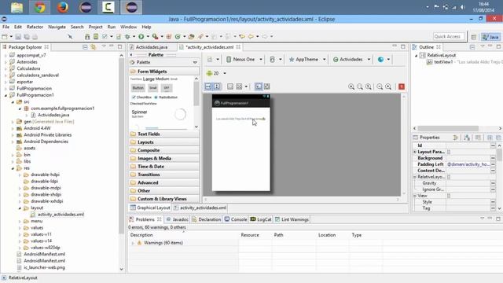Toggle the CheckBox widget in the palette
The width and height of the screenshot is (503, 283).
pyautogui.click(x=141, y=97)
